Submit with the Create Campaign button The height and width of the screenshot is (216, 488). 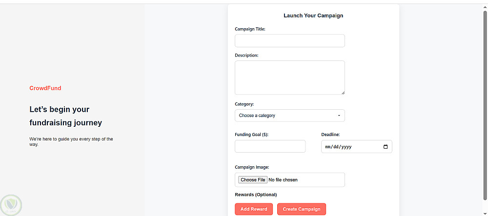point(302,209)
